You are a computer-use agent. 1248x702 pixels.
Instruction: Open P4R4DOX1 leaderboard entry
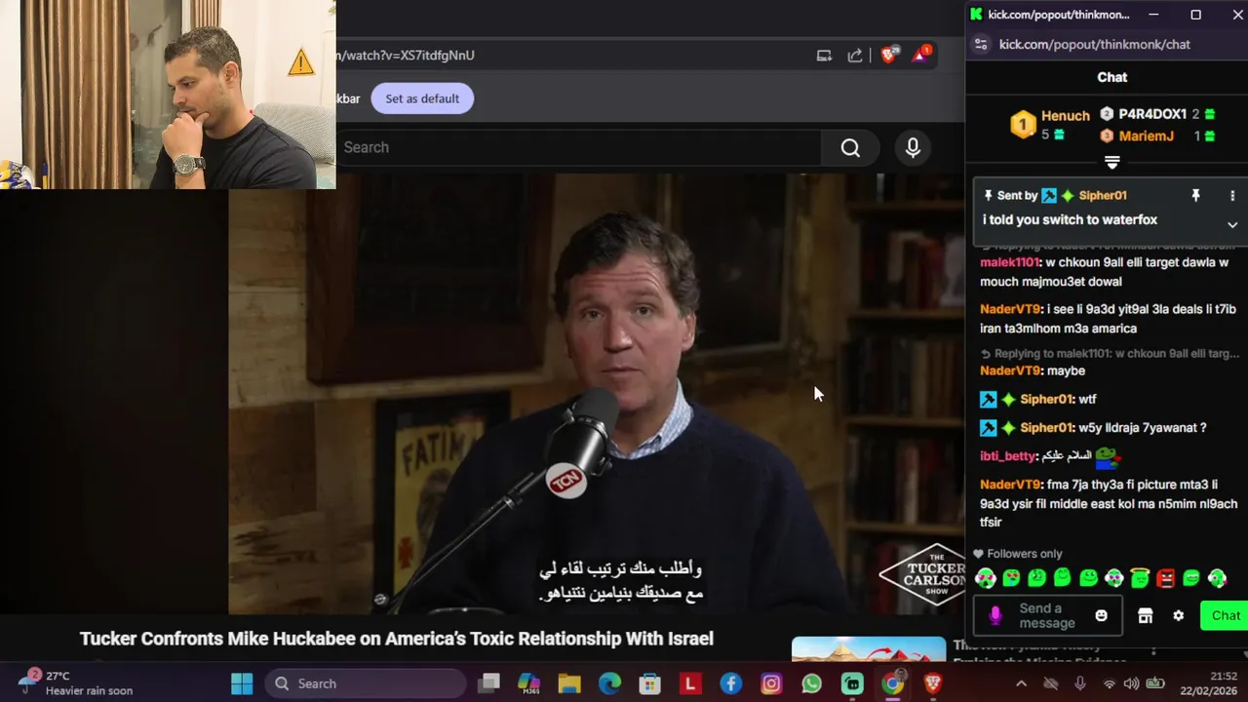[1157, 114]
